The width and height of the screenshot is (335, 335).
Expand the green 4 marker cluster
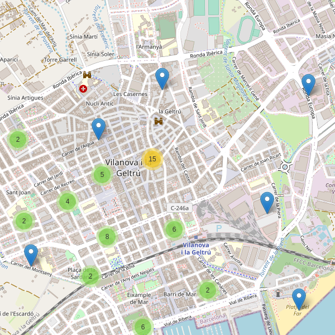point(68,202)
